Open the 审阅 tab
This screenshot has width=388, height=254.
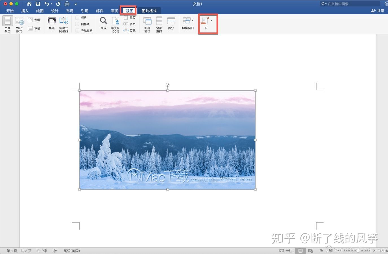tap(115, 11)
